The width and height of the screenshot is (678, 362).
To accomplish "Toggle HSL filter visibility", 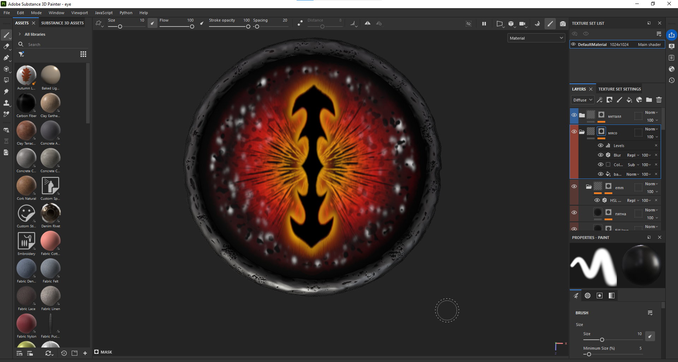I will tap(597, 200).
